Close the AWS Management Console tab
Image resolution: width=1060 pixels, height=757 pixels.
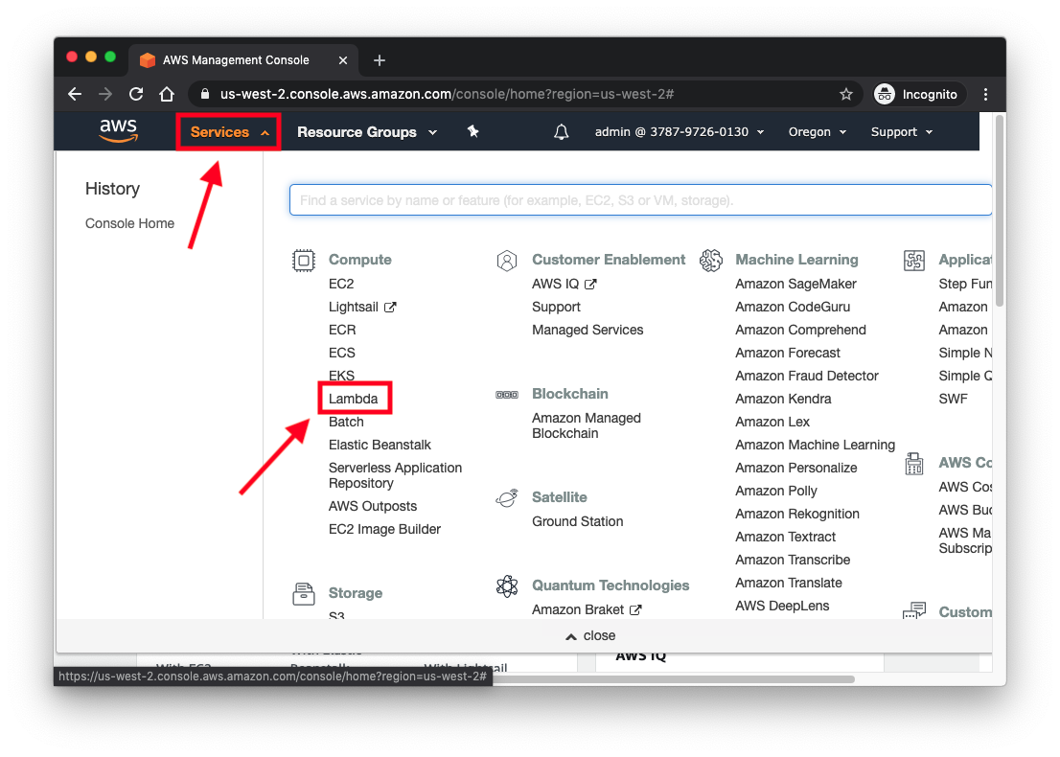(343, 60)
